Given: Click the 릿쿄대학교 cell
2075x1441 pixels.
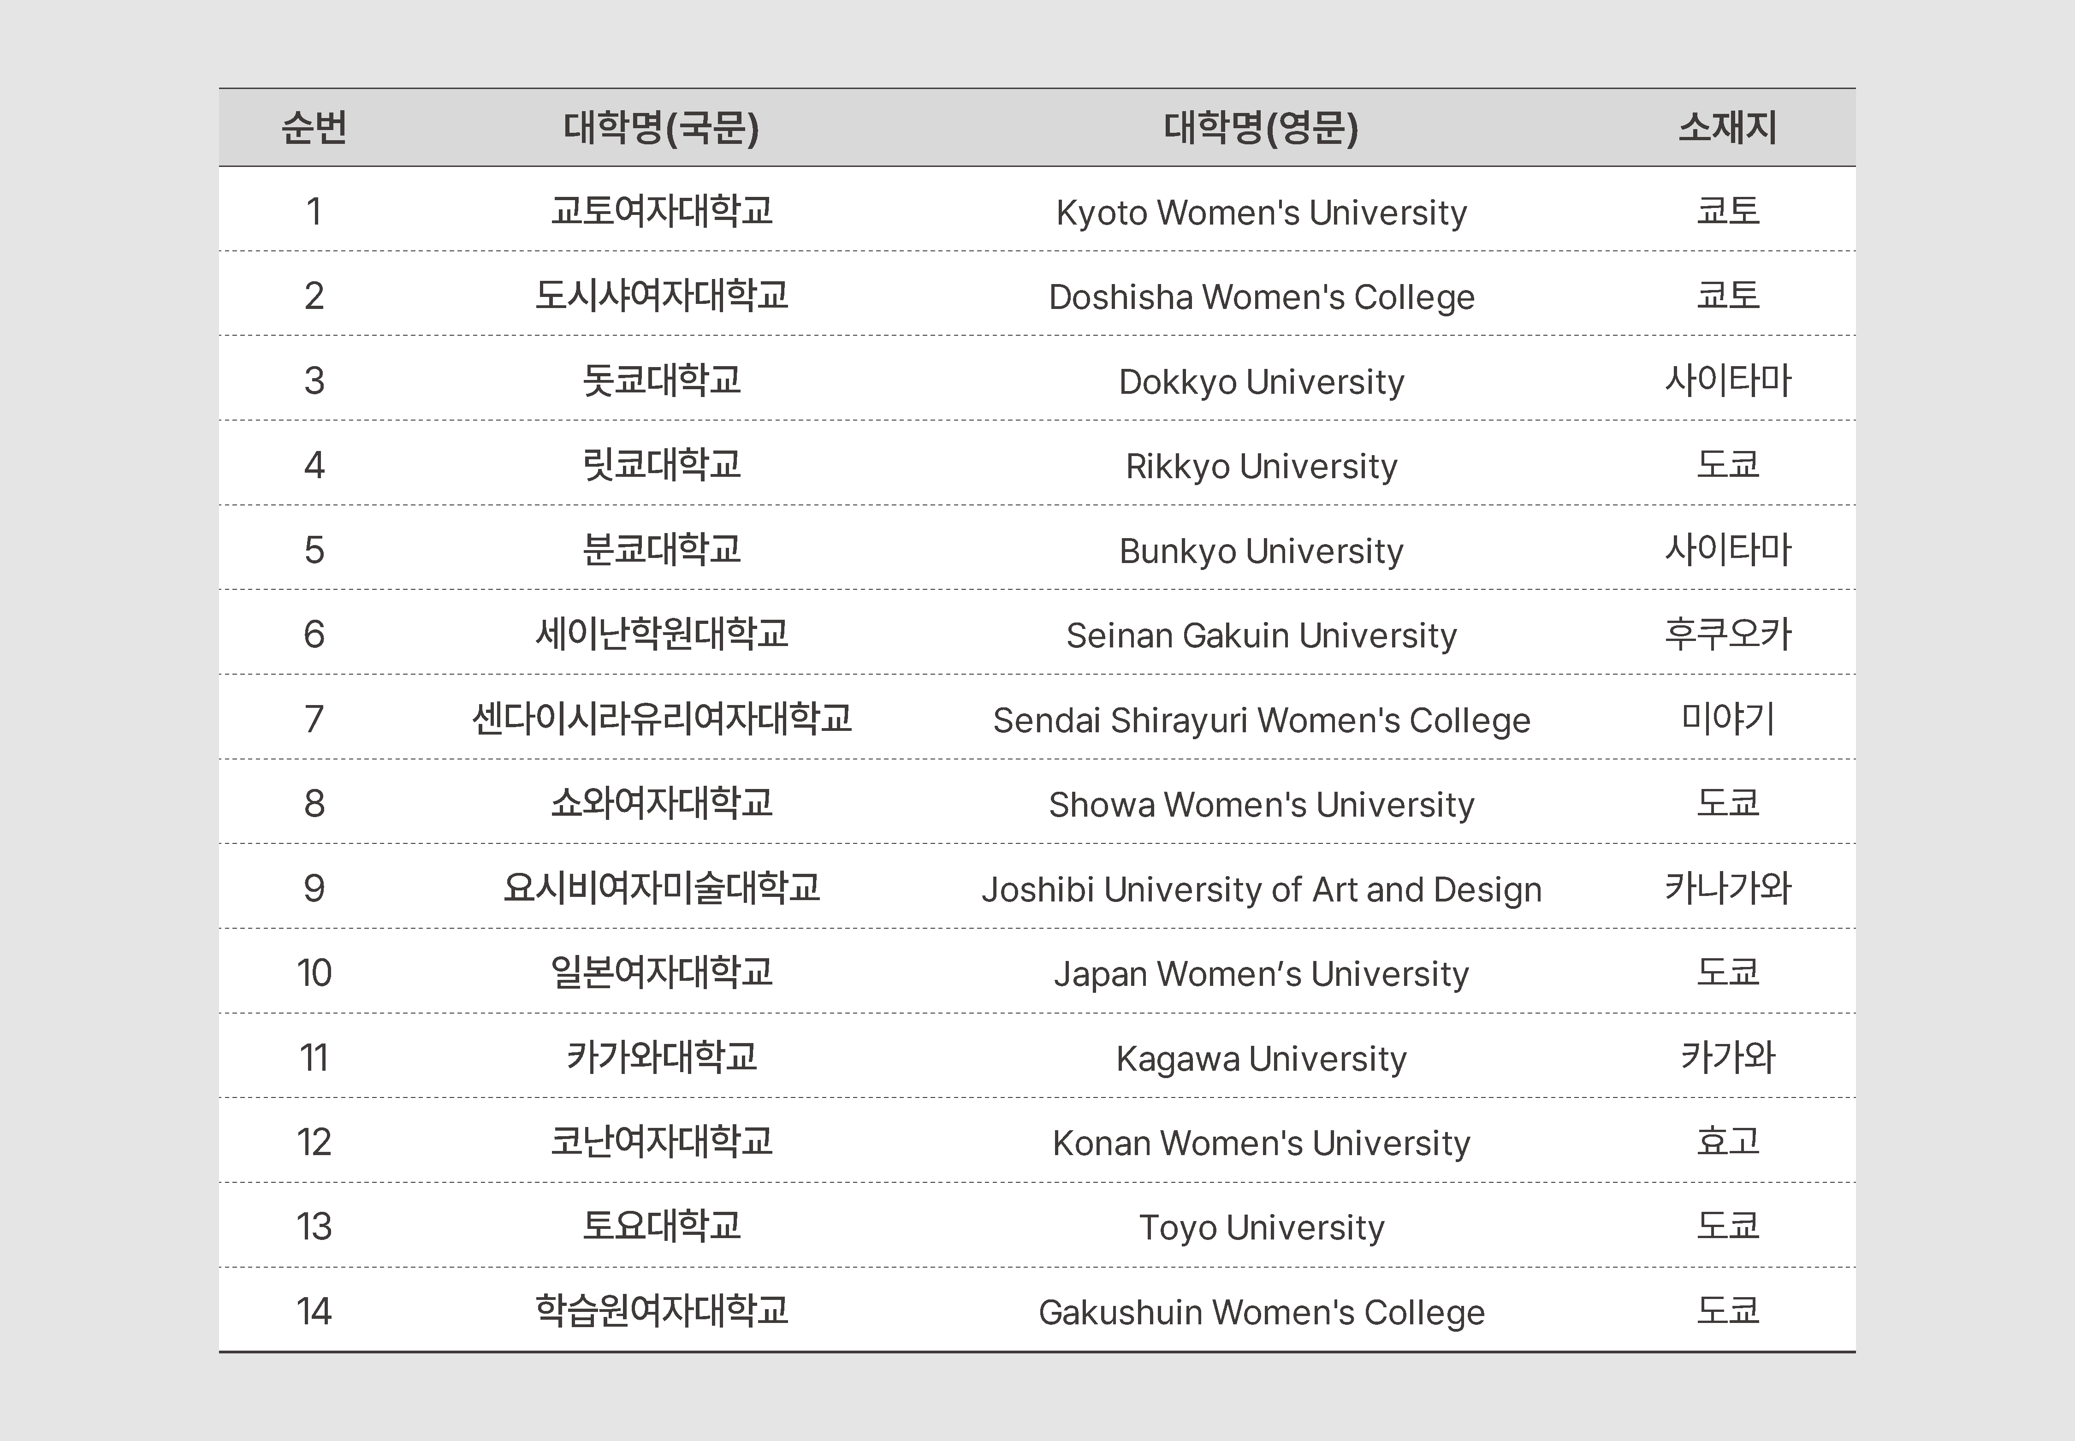Looking at the screenshot, I should coord(661,465).
